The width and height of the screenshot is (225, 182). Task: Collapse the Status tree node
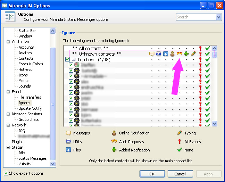(8, 147)
